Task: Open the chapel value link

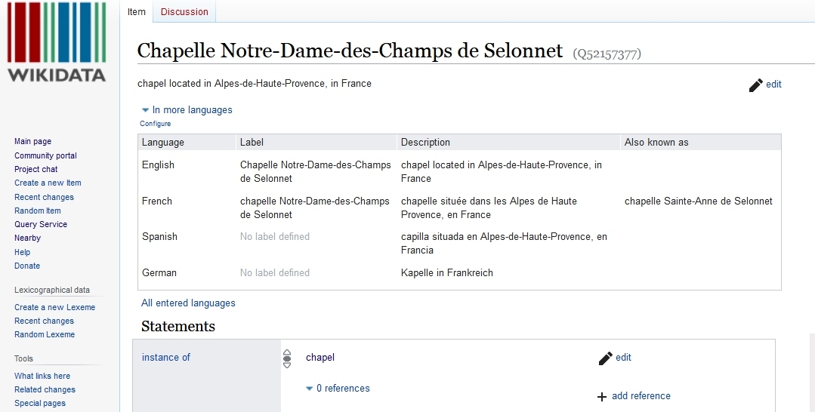Action: click(320, 358)
